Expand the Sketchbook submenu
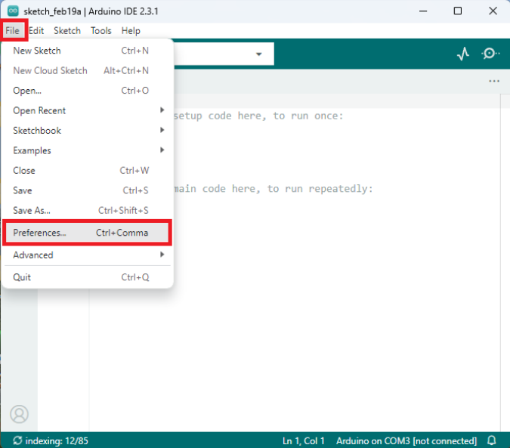 [87, 130]
